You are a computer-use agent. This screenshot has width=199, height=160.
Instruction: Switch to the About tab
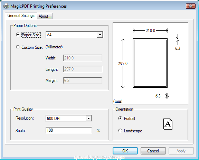(x=45, y=16)
